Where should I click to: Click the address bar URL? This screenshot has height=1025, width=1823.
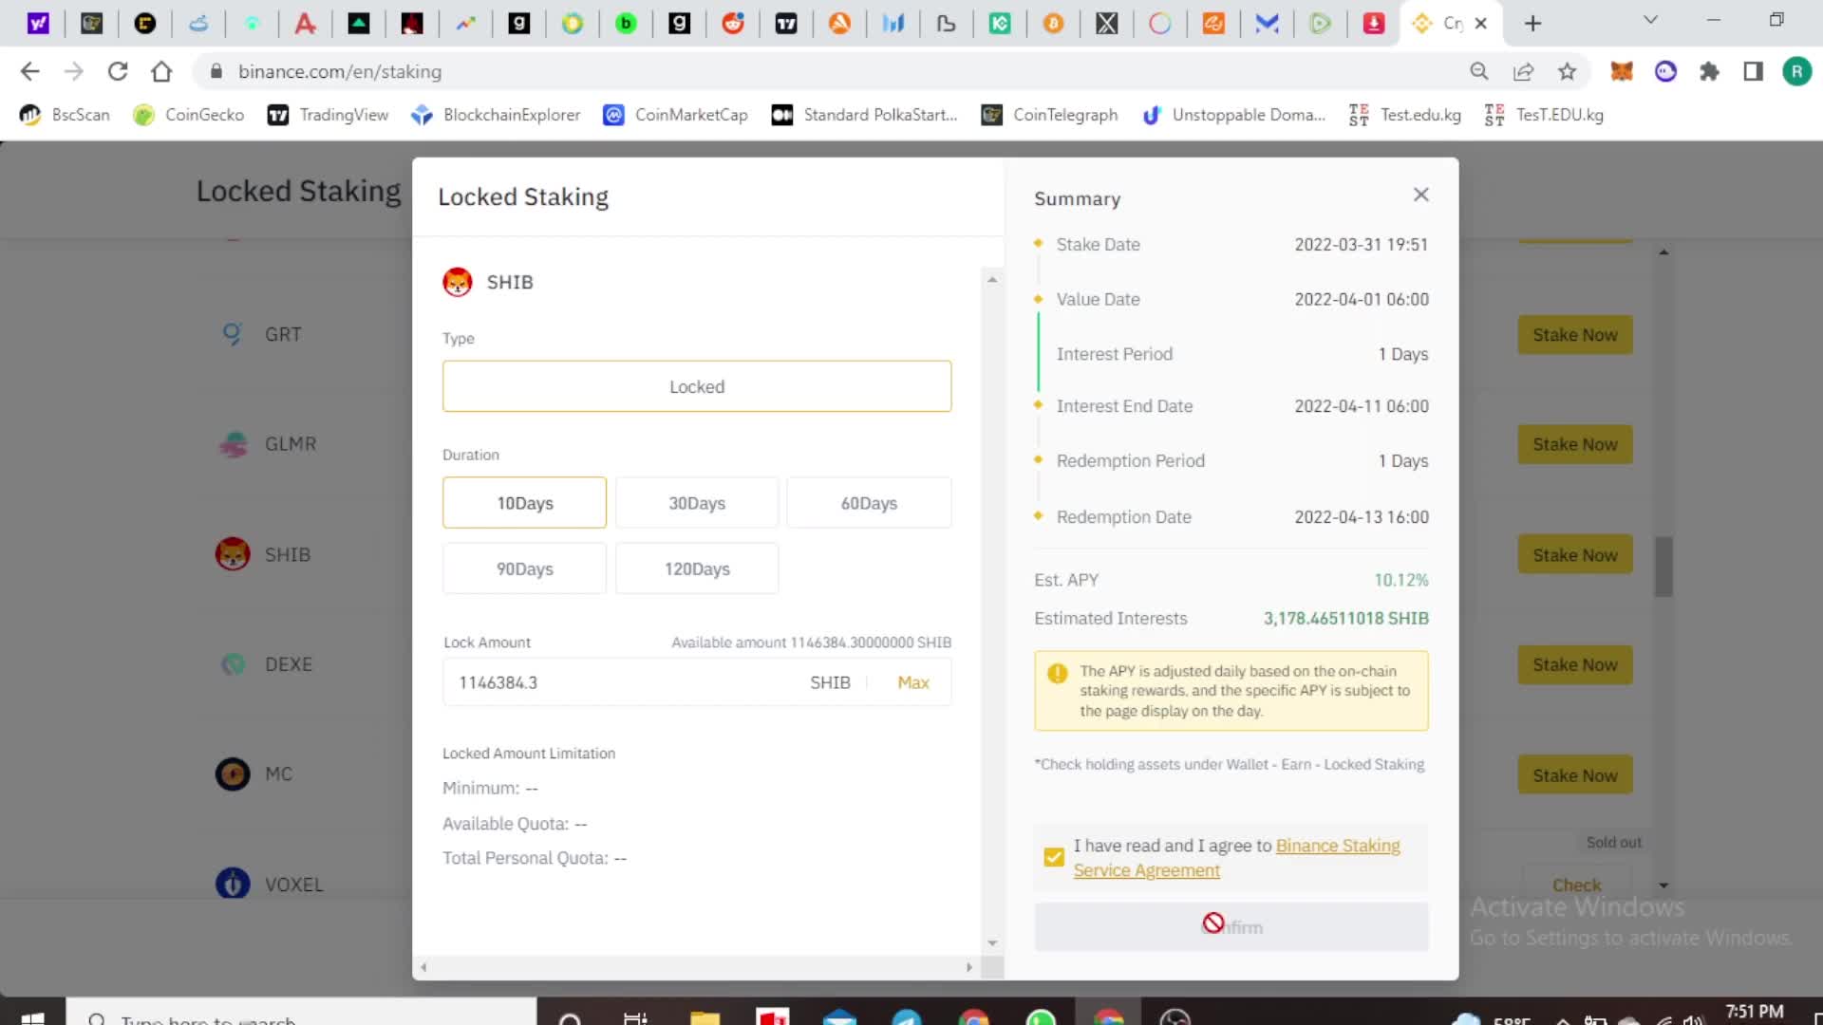[x=340, y=71]
